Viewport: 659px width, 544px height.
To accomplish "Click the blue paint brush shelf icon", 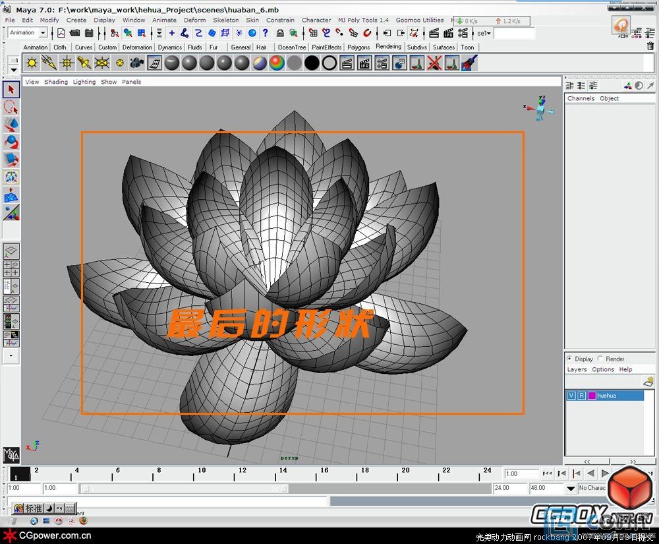I will pos(469,63).
